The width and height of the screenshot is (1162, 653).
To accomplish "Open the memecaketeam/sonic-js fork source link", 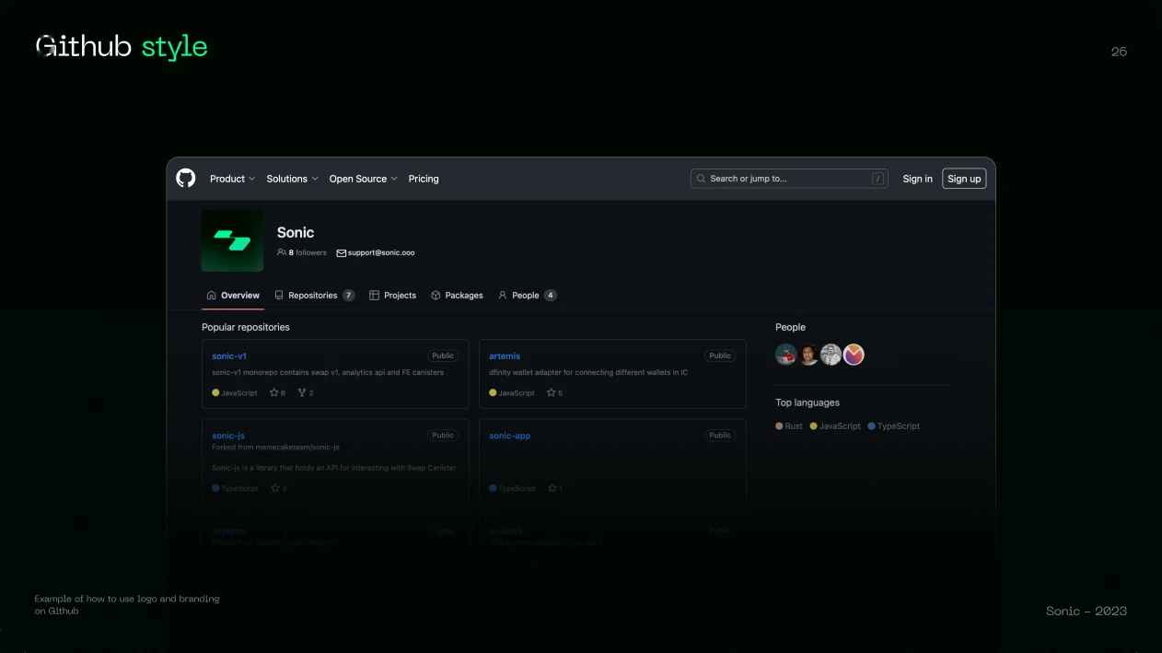I will [x=293, y=448].
